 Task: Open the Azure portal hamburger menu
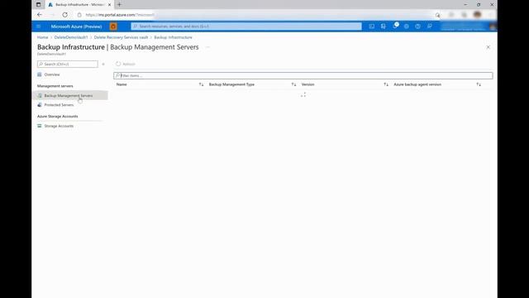coord(39,26)
